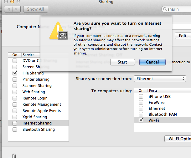Select Bluetooth Sharing service row
This screenshot has height=158, width=191.
tap(39, 130)
